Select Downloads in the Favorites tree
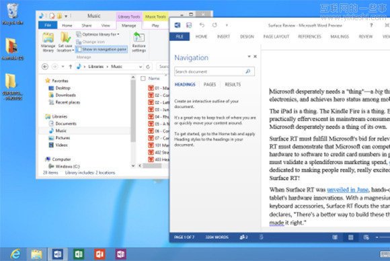This screenshot has width=390, height=261. pos(62,95)
